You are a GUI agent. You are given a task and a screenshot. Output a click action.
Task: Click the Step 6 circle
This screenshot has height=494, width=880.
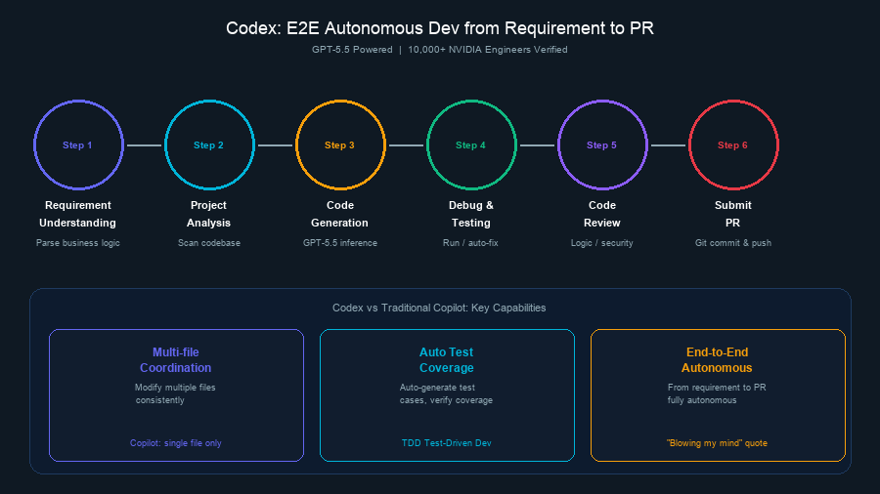point(733,145)
